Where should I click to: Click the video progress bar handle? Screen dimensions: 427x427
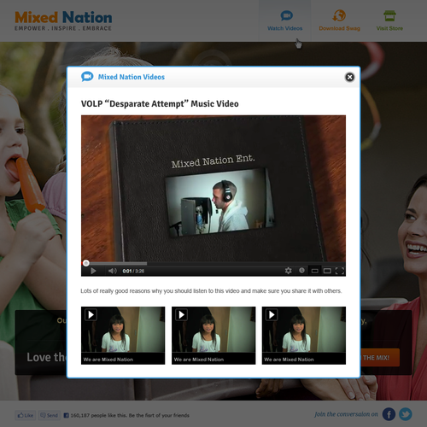(x=85, y=263)
